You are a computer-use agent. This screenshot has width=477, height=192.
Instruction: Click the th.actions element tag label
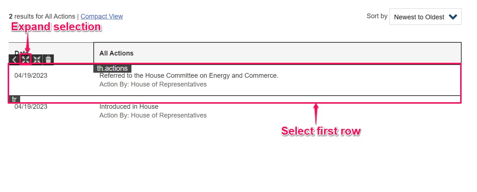[x=112, y=68]
